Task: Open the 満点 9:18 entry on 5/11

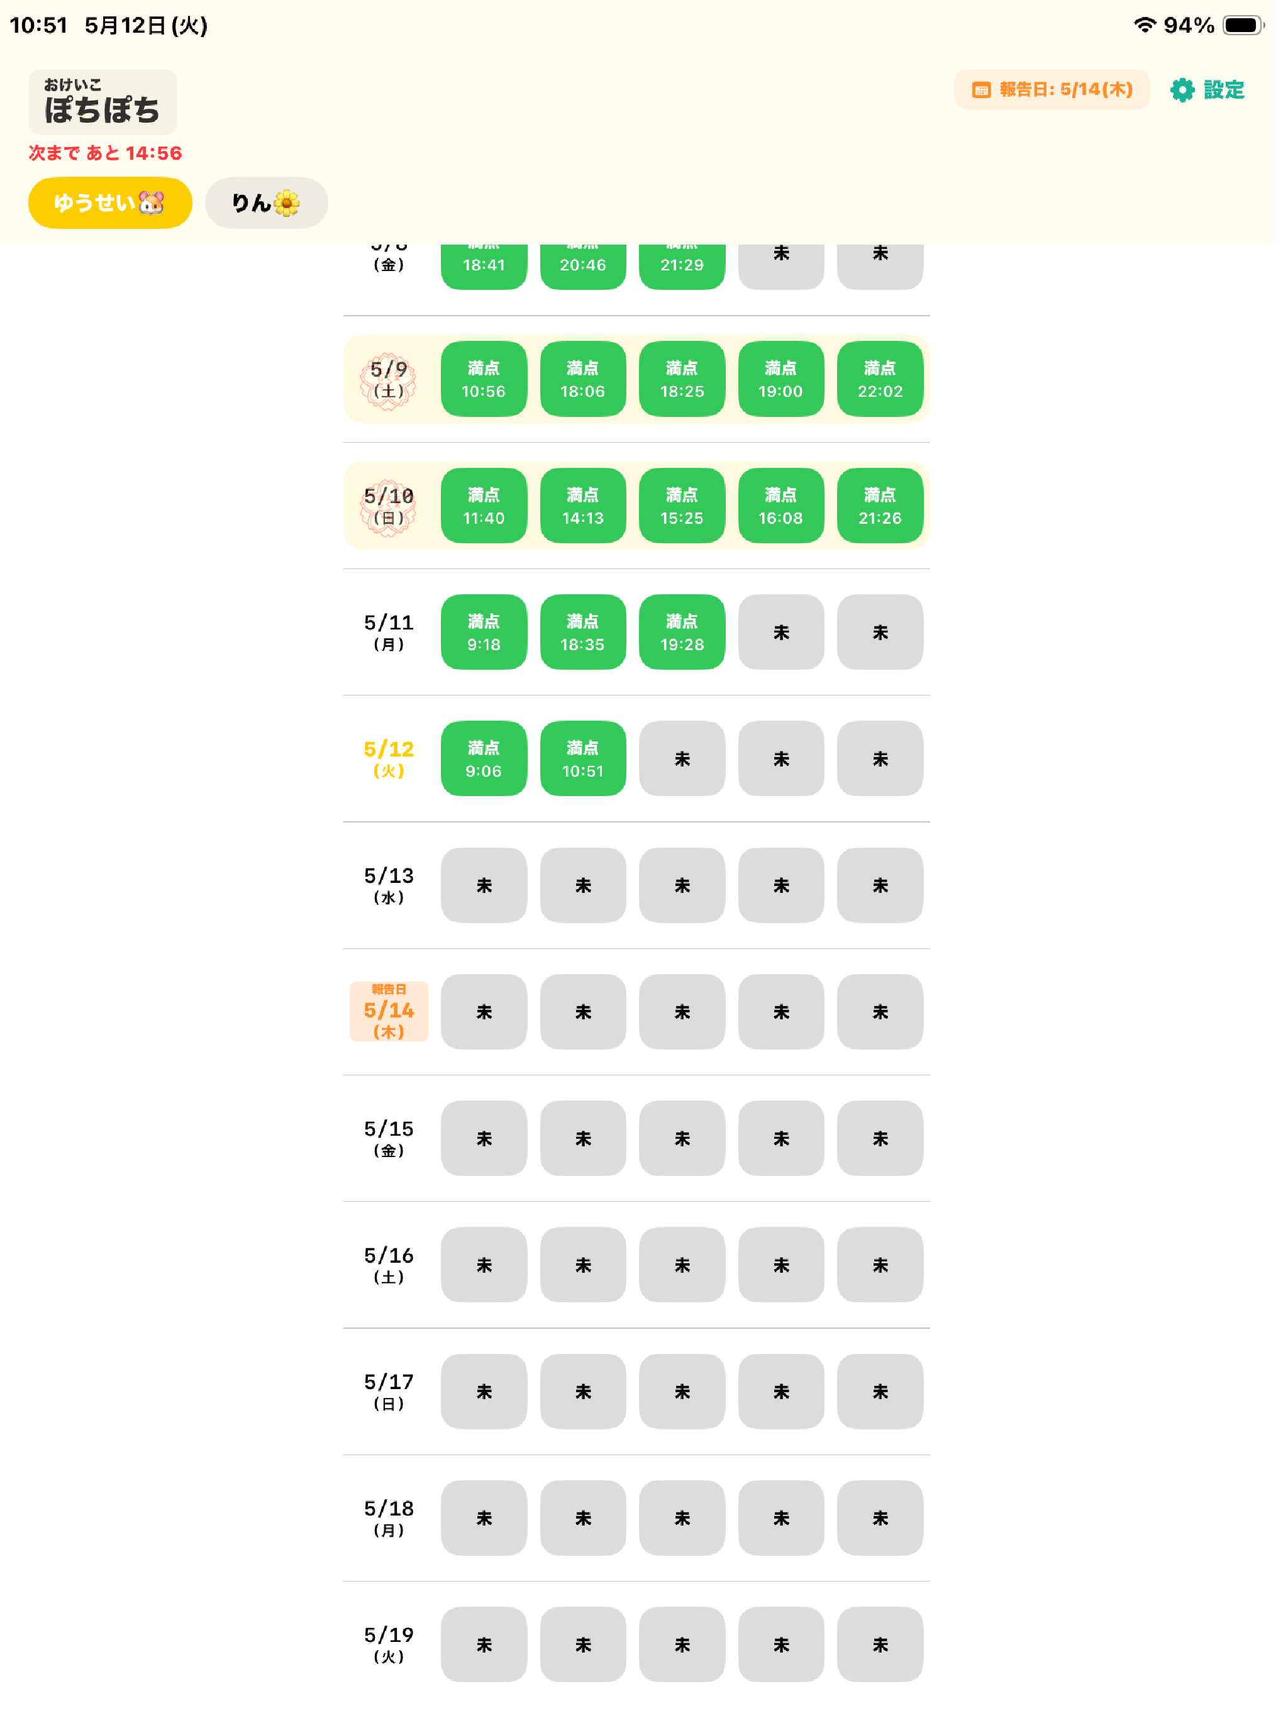Action: (484, 632)
